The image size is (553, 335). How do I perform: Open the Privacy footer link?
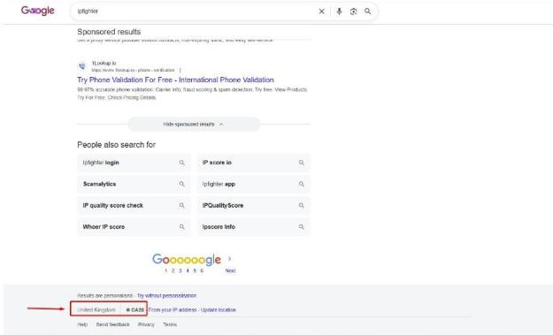pyautogui.click(x=146, y=324)
